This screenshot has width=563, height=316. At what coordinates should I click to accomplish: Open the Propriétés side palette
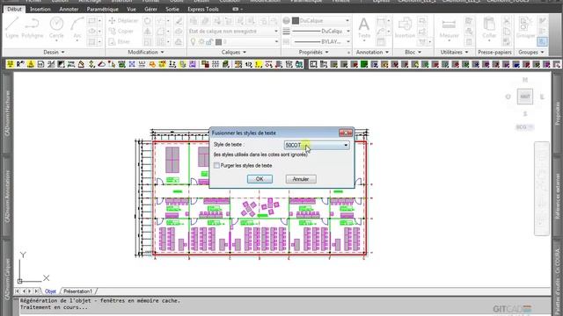[x=557, y=113]
